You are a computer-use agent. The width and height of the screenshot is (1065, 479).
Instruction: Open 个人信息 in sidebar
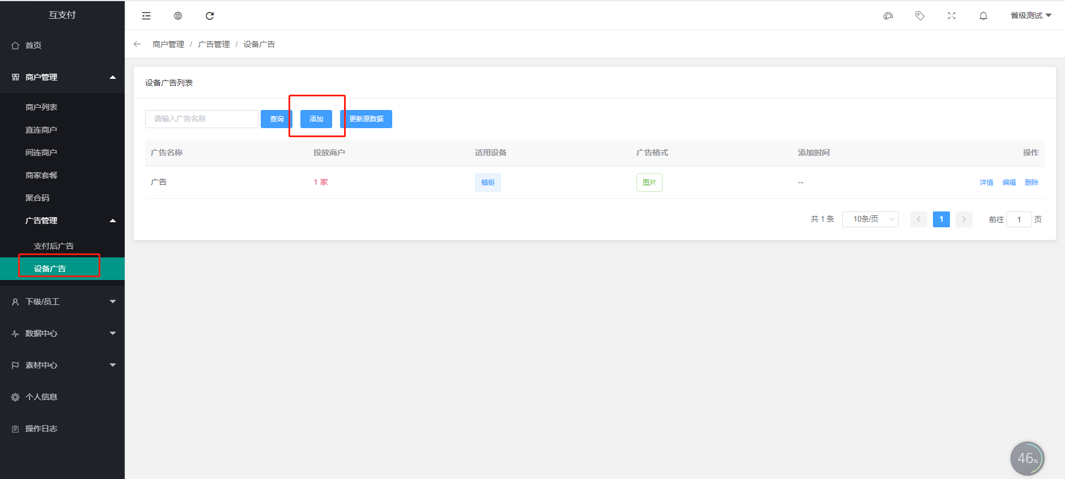click(x=62, y=397)
